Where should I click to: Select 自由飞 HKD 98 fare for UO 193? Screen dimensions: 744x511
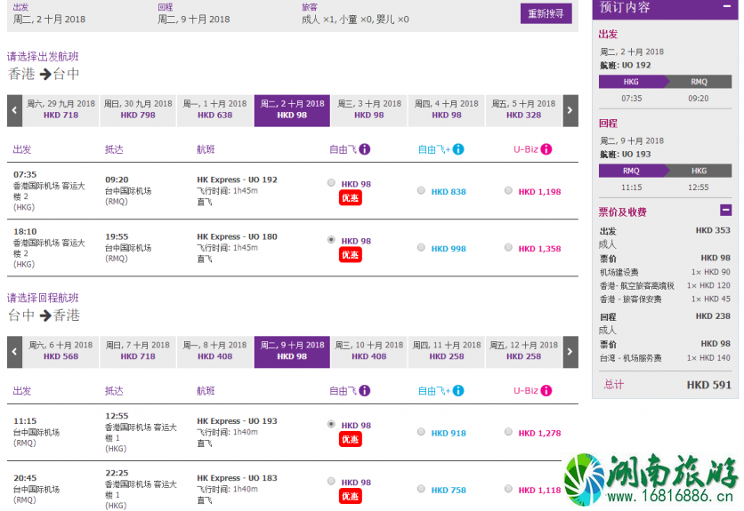pos(331,424)
